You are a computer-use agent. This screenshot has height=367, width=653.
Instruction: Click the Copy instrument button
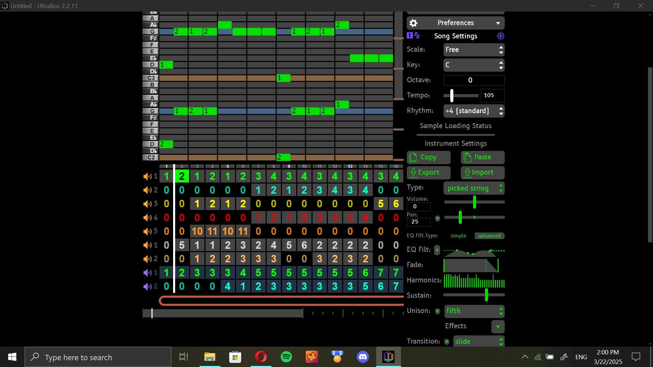coord(429,157)
